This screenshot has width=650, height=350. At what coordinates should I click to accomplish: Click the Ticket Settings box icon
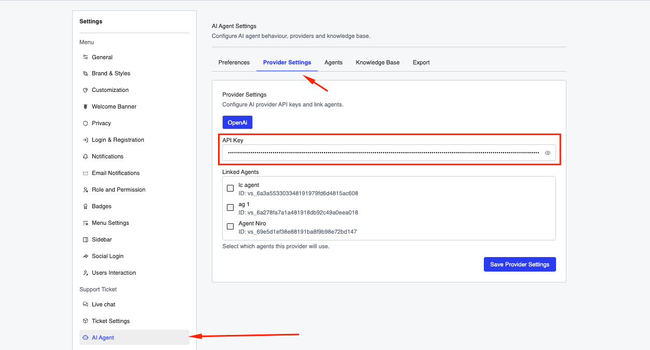click(x=86, y=321)
